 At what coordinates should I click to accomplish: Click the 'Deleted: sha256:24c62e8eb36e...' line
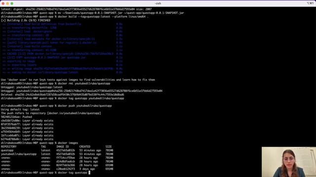(x=63, y=95)
